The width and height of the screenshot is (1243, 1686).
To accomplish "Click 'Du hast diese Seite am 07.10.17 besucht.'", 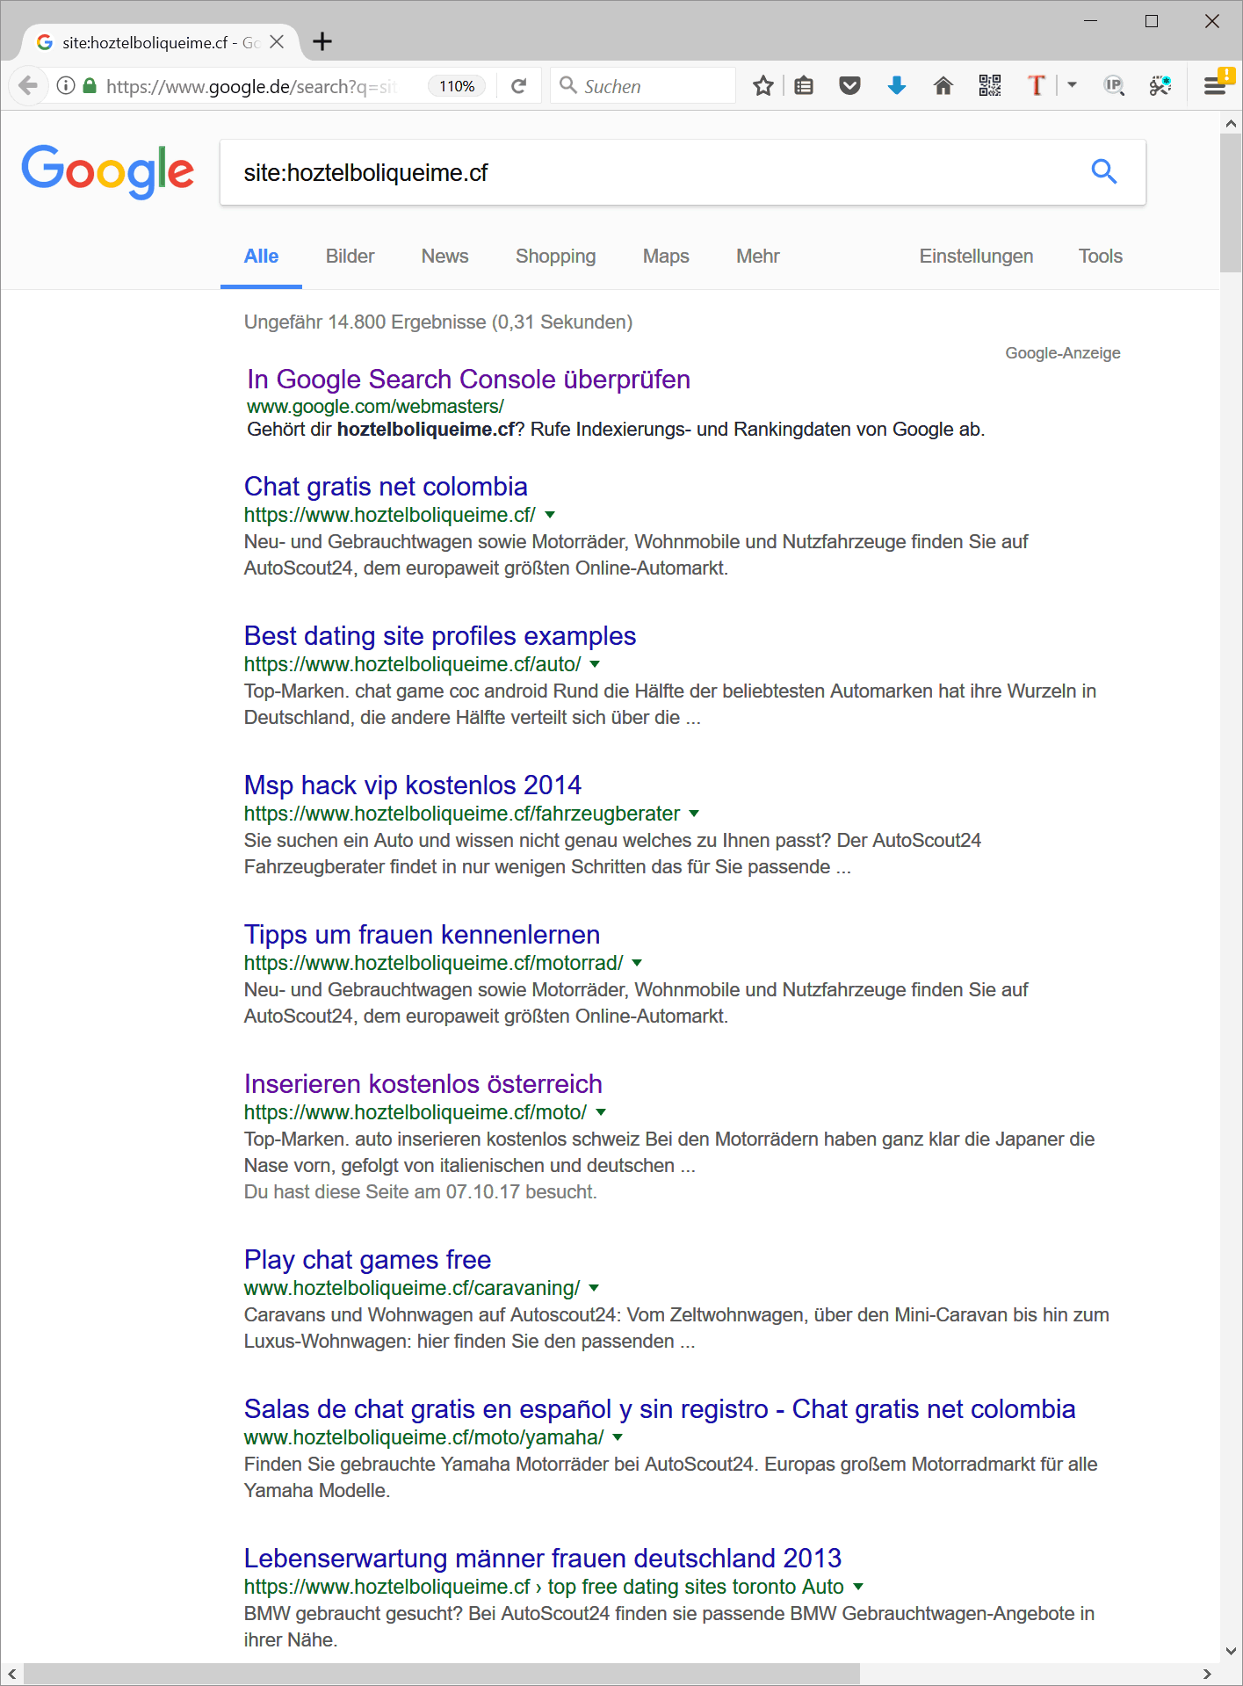I will 421,1192.
